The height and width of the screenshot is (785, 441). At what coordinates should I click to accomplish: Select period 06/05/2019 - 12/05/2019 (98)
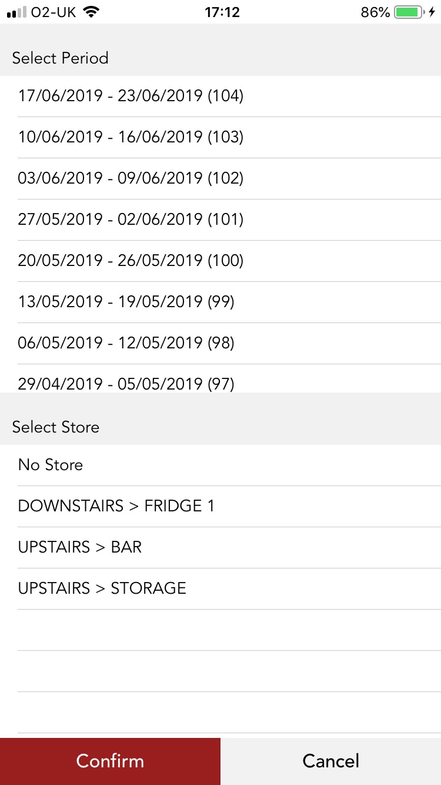126,343
